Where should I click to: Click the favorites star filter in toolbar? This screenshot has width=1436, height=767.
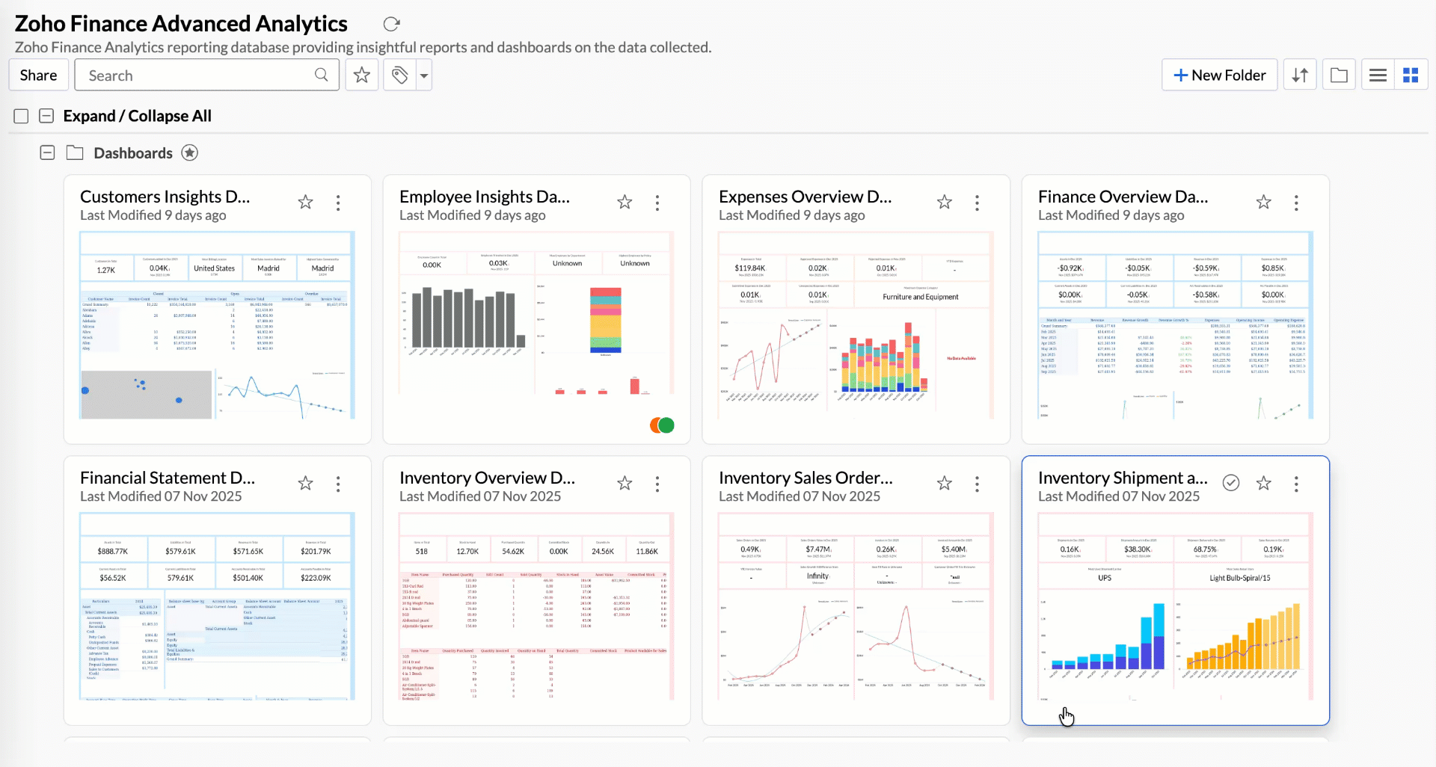click(362, 76)
